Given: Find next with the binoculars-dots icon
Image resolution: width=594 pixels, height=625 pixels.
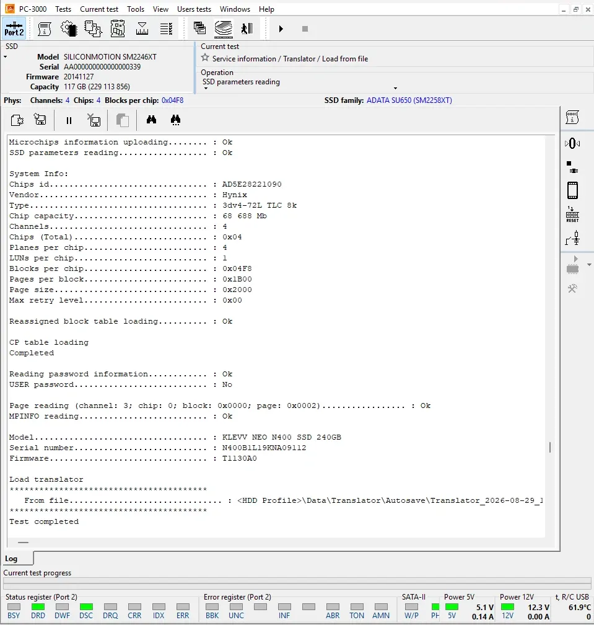Looking at the screenshot, I should [x=175, y=120].
